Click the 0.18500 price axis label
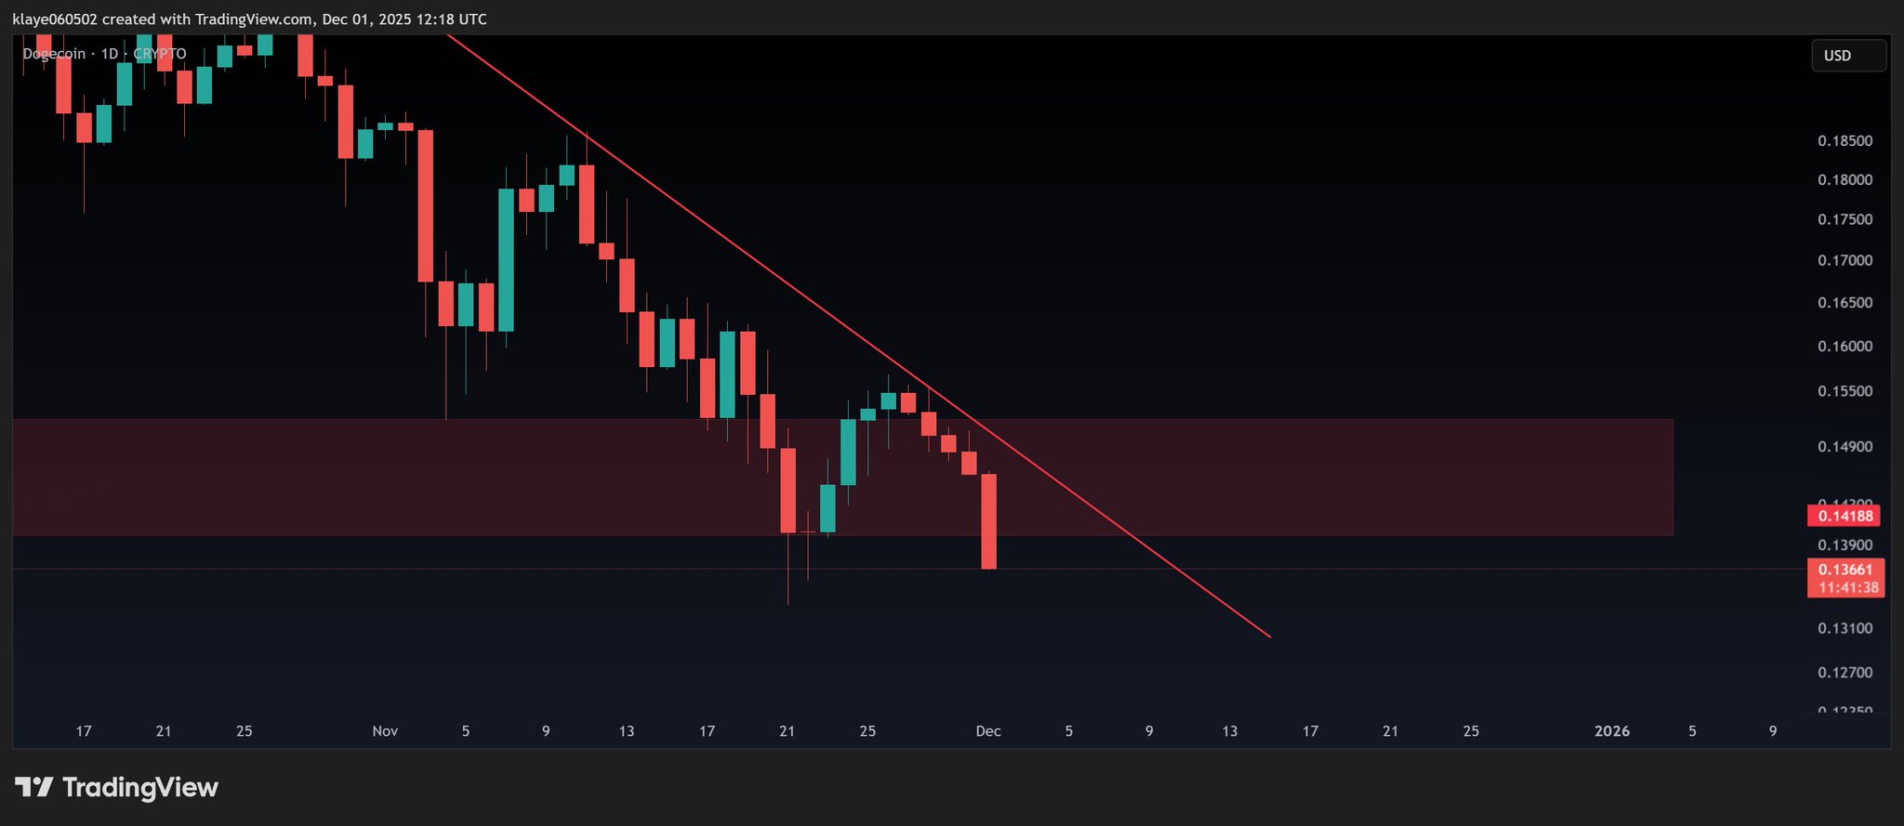This screenshot has width=1904, height=826. 1844,141
